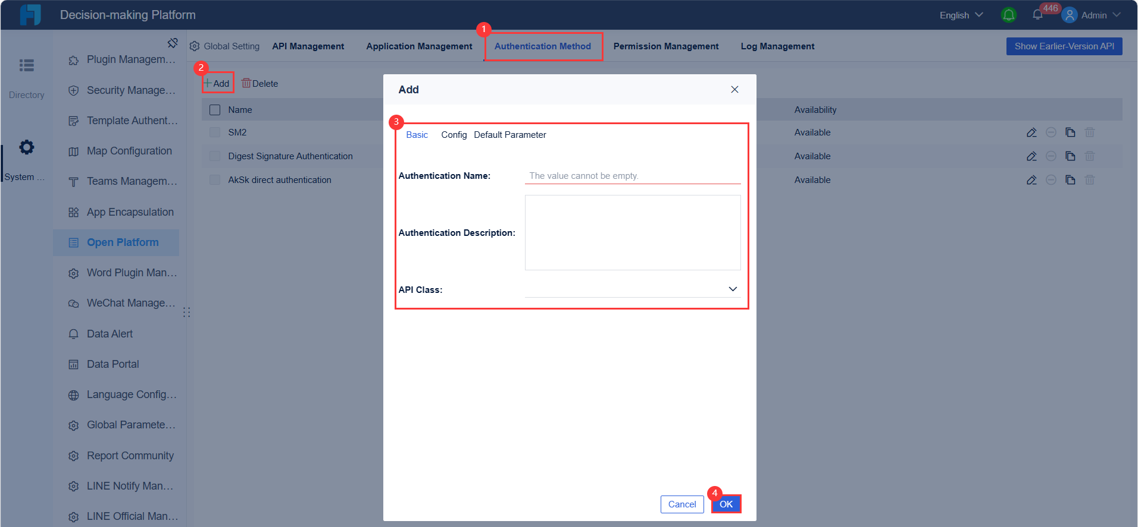Copy the SM2 authentication entry
The width and height of the screenshot is (1138, 527).
pyautogui.click(x=1070, y=132)
